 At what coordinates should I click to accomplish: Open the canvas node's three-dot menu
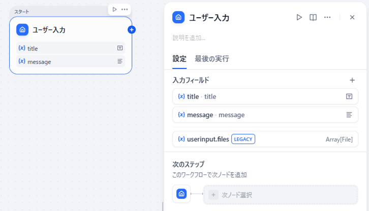click(x=125, y=9)
